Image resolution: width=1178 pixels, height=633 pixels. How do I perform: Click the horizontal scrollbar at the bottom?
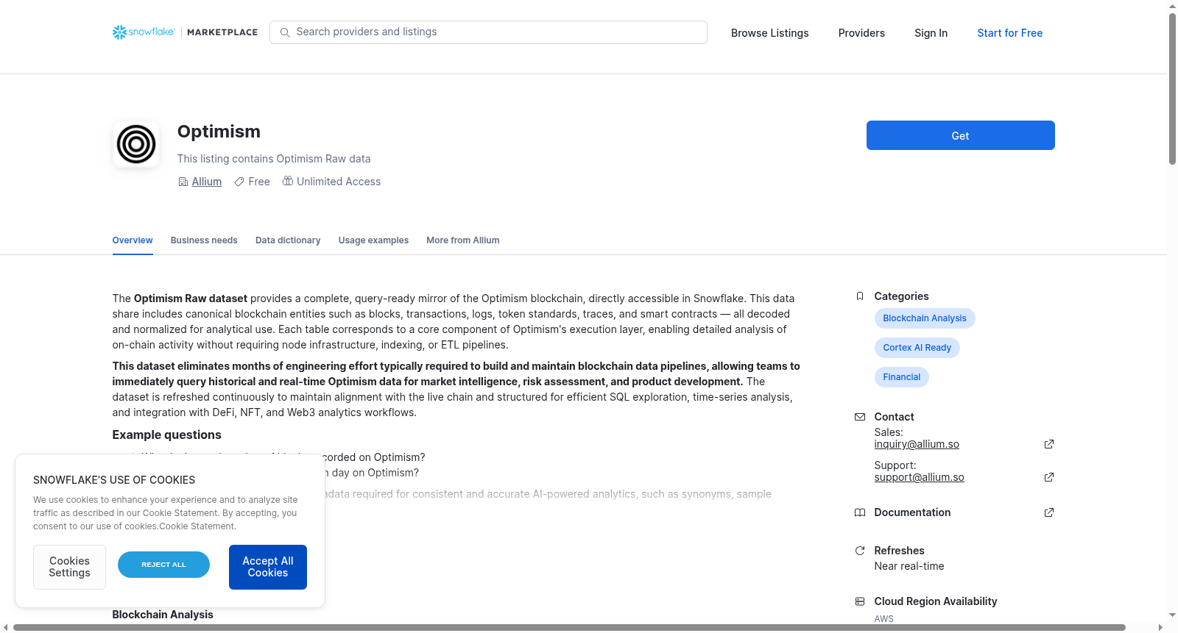(x=569, y=628)
